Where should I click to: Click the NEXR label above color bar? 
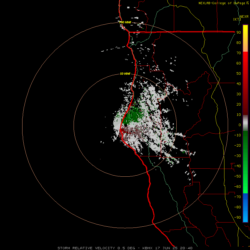244,17
